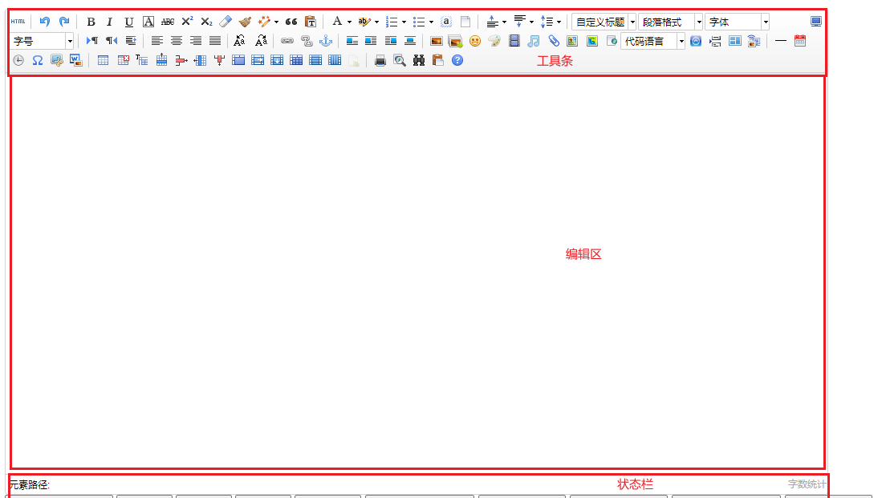Open search and replace binoculars
This screenshot has height=498, width=882.
[x=418, y=60]
